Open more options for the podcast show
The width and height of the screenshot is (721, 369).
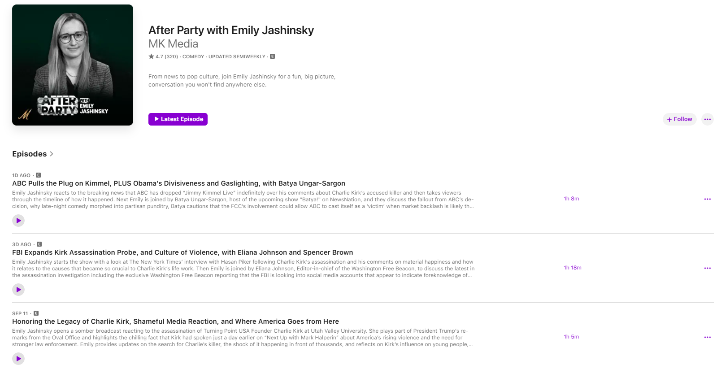tap(708, 119)
